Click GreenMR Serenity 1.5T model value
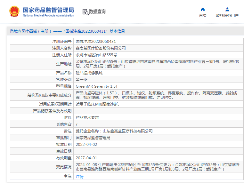 point(97,86)
